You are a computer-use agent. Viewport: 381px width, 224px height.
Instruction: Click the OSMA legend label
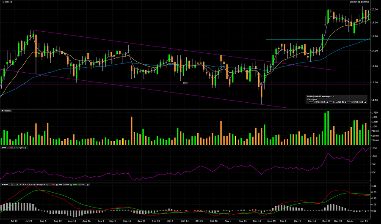pos(66,185)
